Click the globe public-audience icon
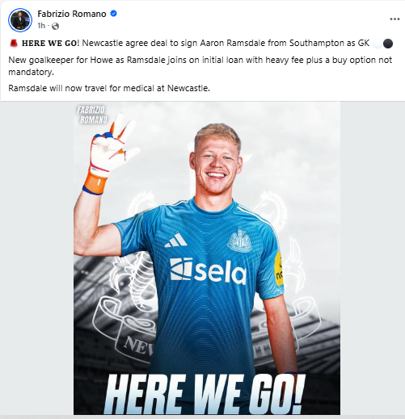Viewport: 405px width, 419px height. coord(55,26)
